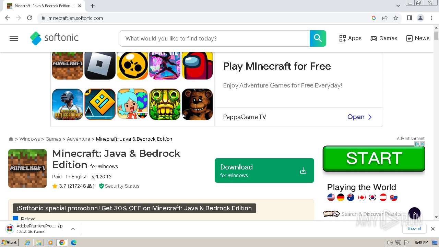The width and height of the screenshot is (439, 247).
Task: Open the Apps section
Action: coord(350,38)
